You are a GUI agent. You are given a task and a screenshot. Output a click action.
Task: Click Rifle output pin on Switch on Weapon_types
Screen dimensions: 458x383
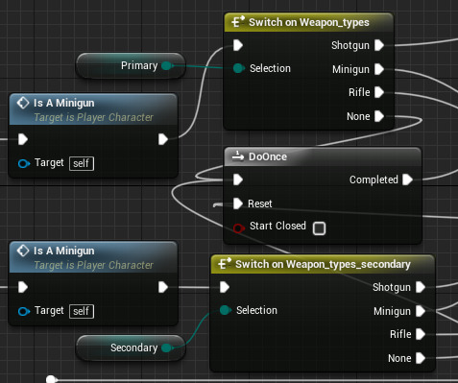[379, 92]
